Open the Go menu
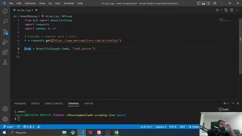 [x=50, y=3]
